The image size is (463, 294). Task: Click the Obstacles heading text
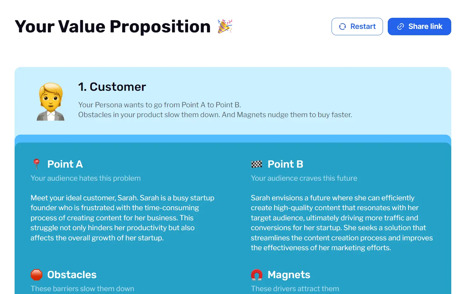pos(72,274)
